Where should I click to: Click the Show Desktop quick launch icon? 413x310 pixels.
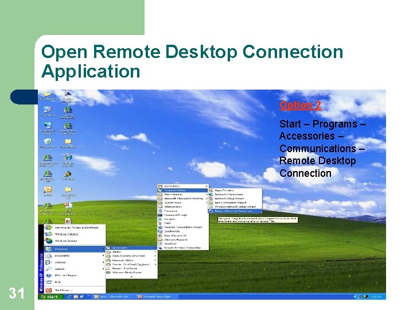tap(81, 297)
